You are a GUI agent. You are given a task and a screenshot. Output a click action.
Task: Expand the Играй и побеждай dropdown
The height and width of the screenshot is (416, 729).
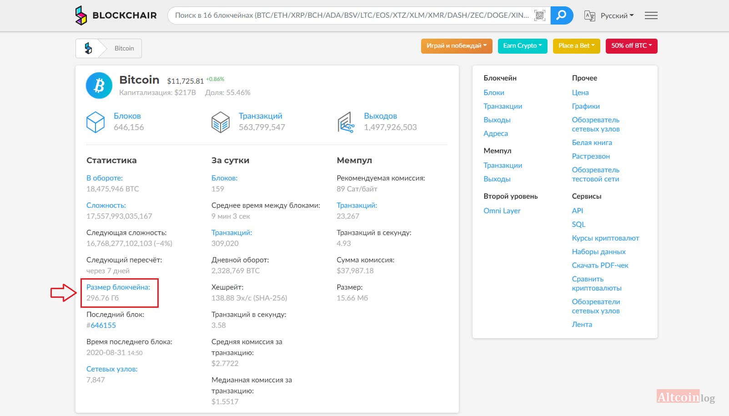click(457, 46)
